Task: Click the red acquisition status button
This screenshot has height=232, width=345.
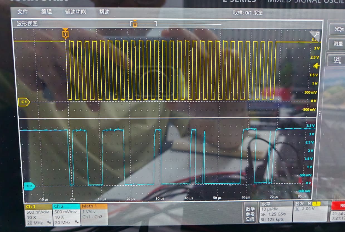Action: coord(338,206)
